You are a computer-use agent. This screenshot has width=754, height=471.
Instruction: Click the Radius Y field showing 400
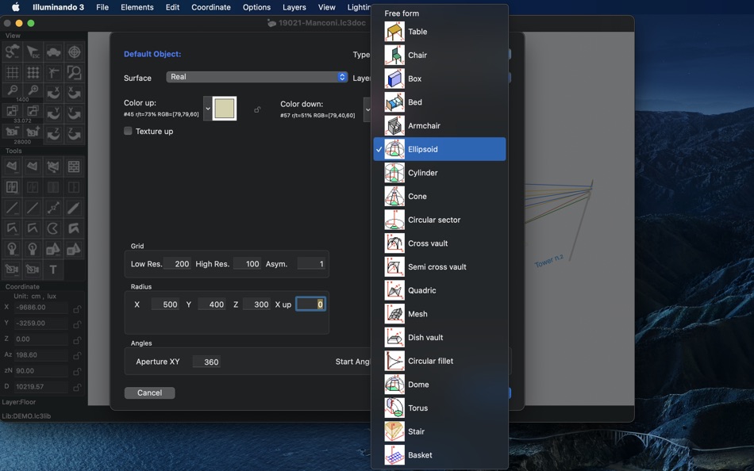(212, 304)
